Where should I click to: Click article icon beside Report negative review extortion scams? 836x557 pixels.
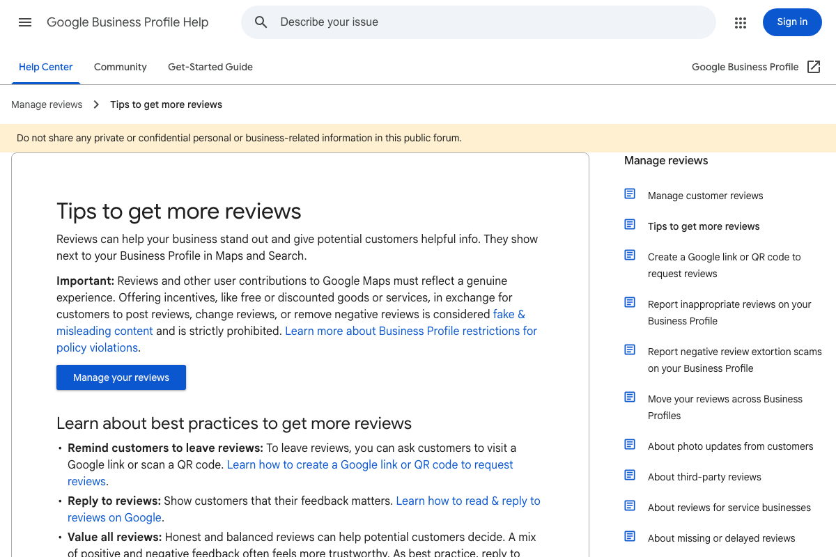click(630, 350)
